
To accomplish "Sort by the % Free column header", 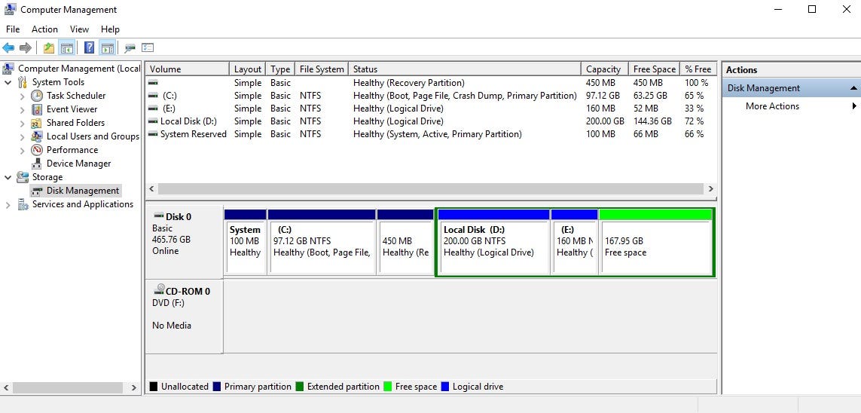I will [x=698, y=69].
